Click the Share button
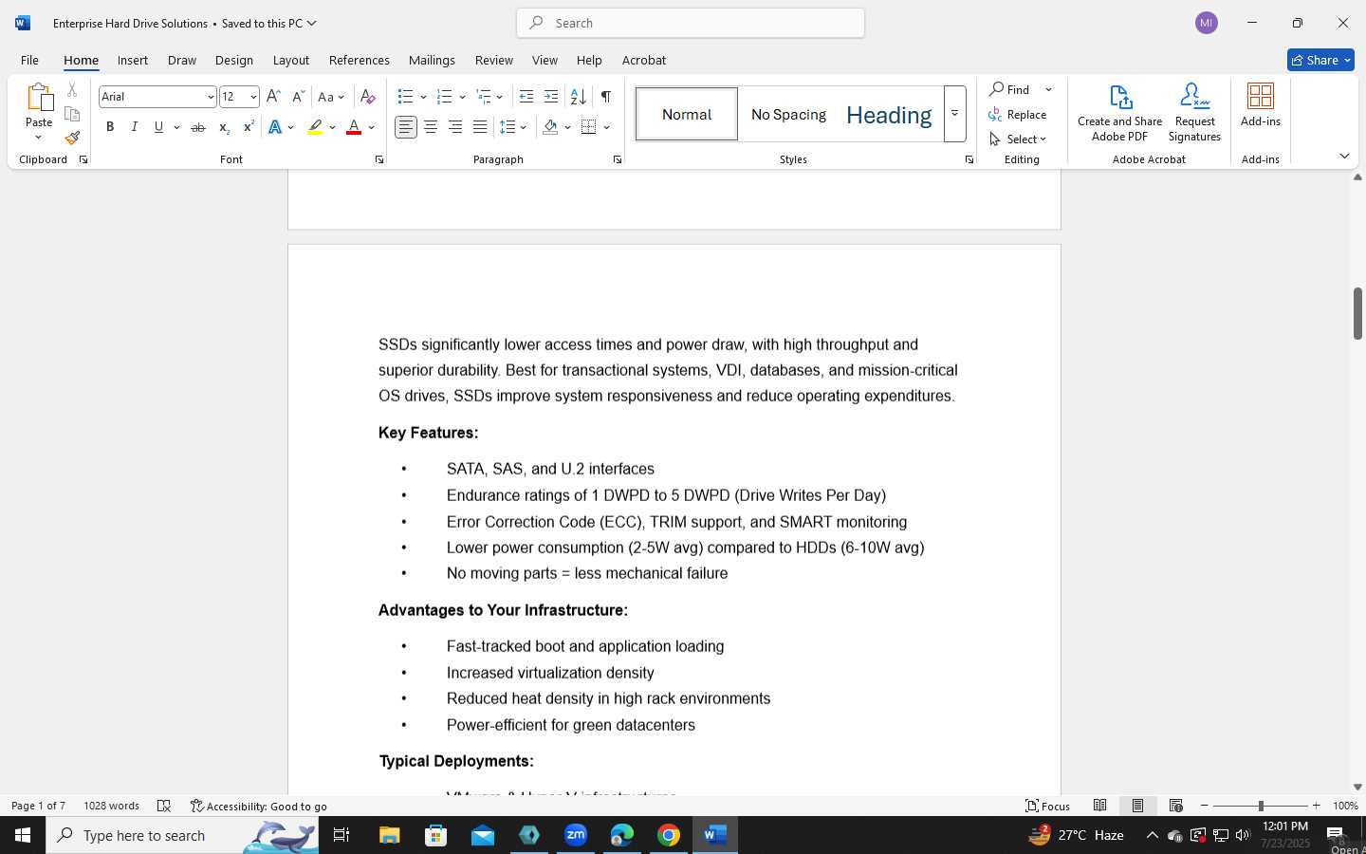The image size is (1366, 854). 1320,60
